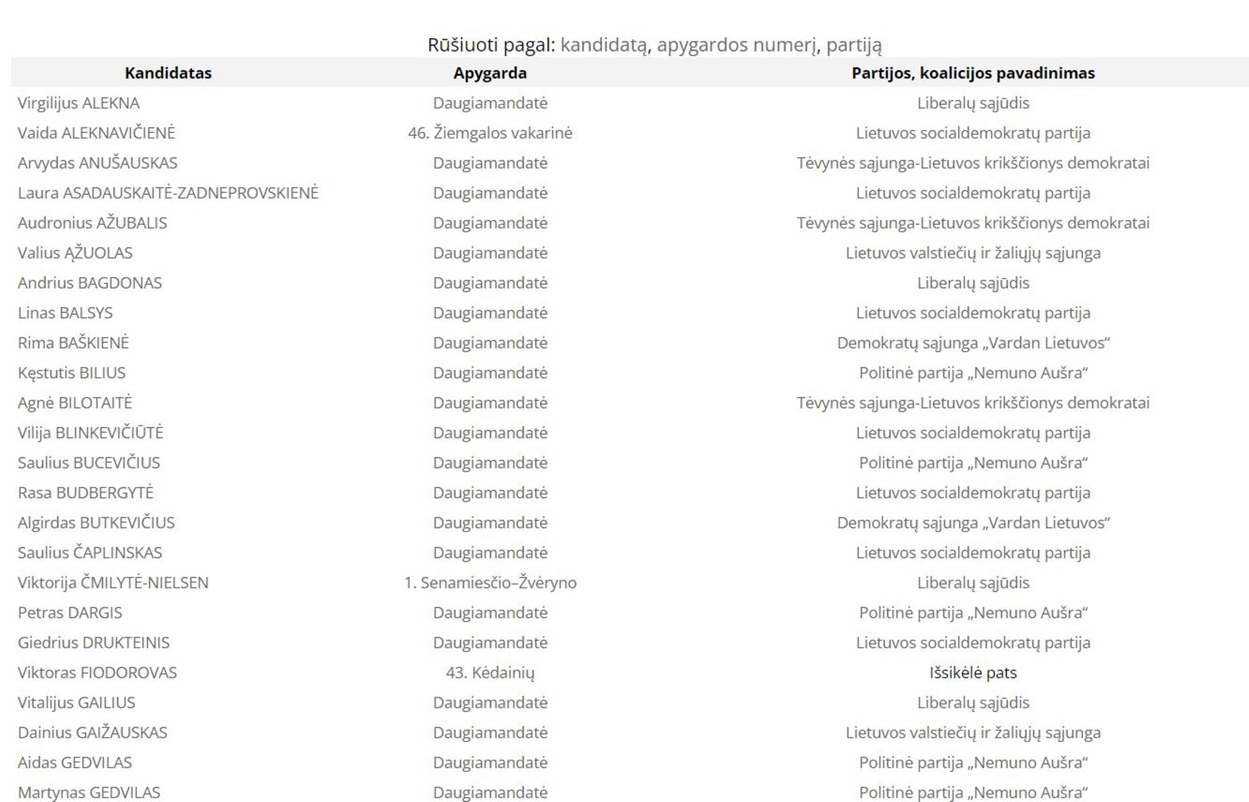This screenshot has height=802, width=1249.
Task: Open candidate Giedrius DRUKTEINIS
Action: pyautogui.click(x=94, y=642)
